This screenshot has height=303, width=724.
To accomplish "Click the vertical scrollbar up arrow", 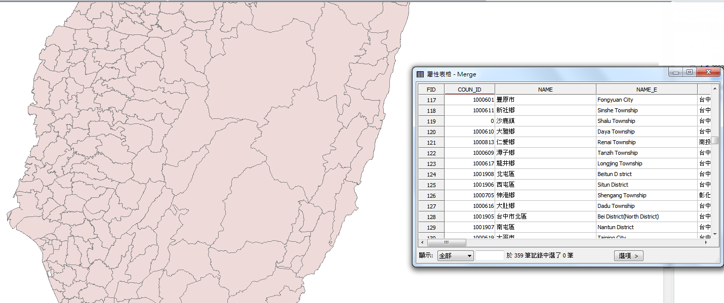I will (x=715, y=89).
